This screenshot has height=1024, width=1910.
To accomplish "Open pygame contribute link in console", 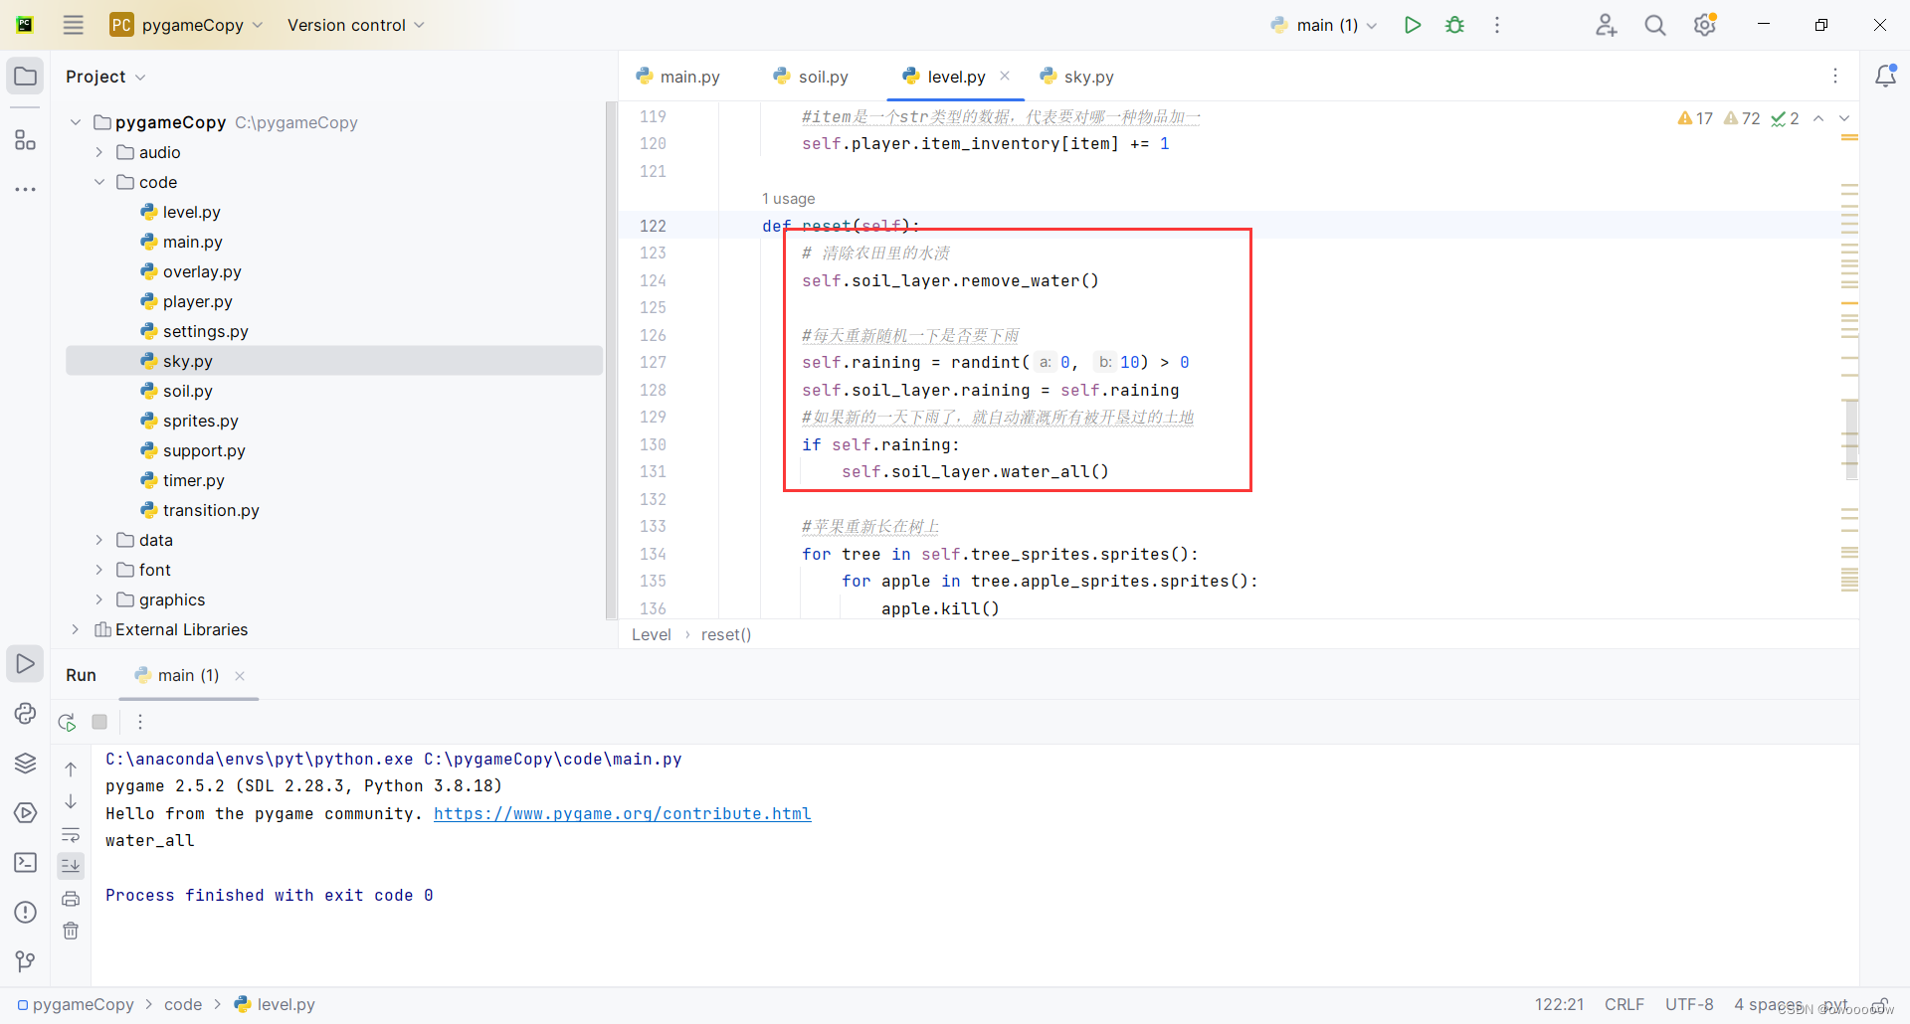I will 622,813.
